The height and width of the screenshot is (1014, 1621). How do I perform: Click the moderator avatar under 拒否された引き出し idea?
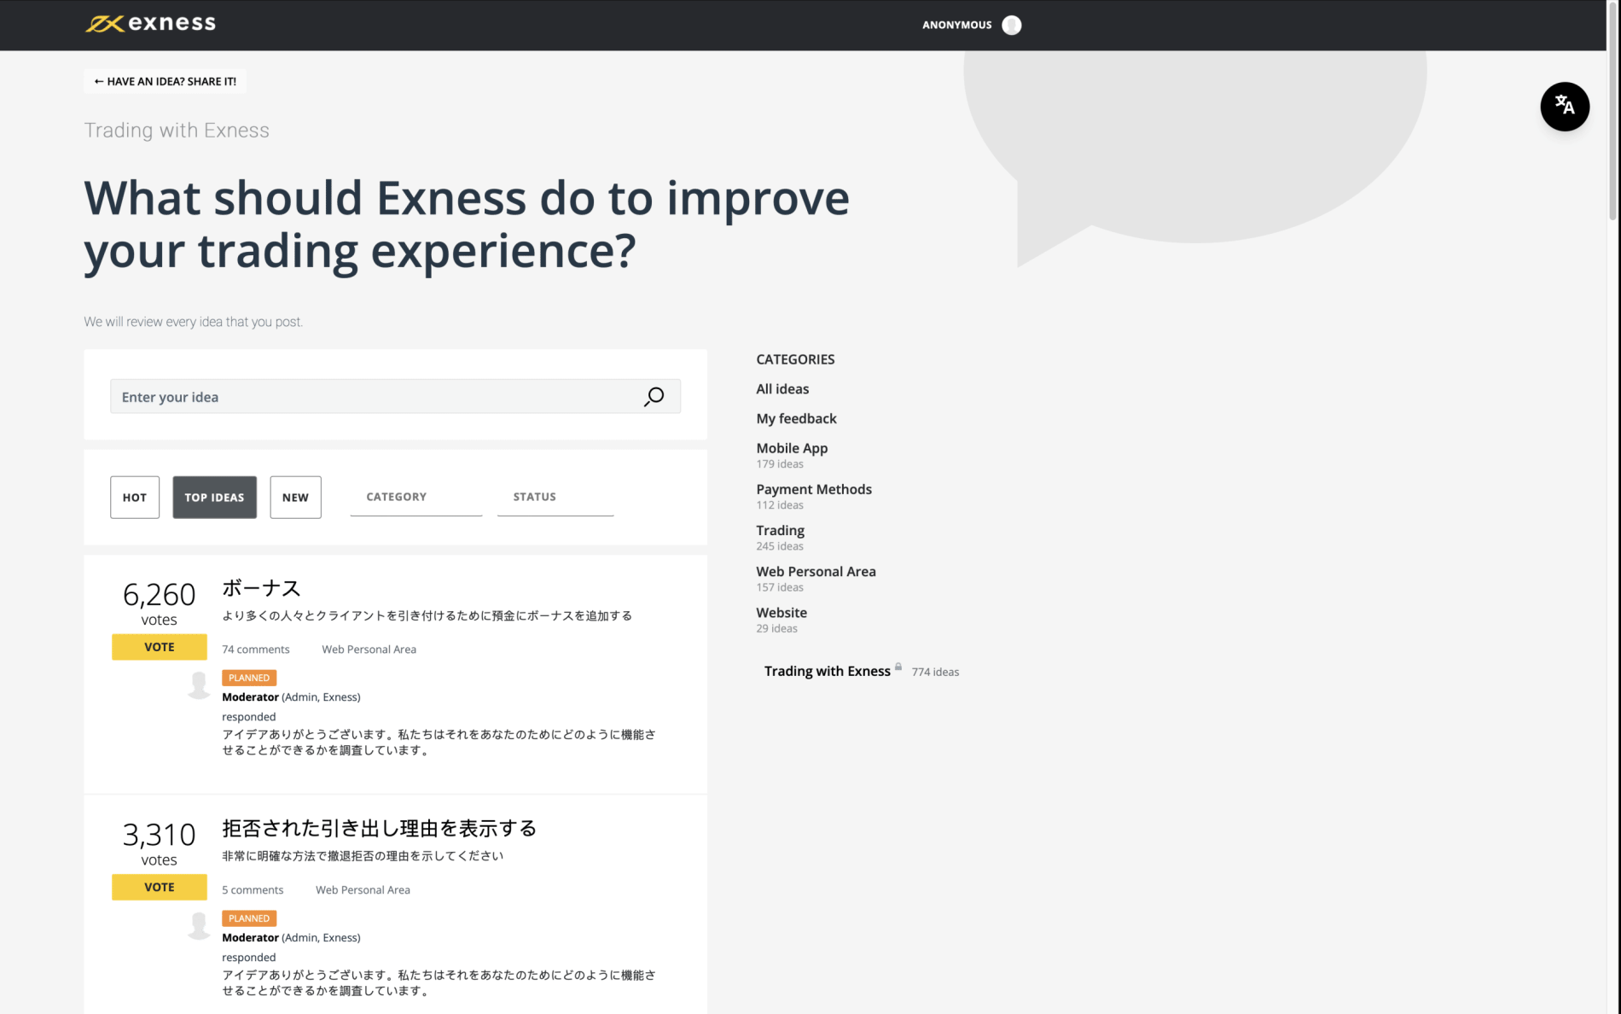pyautogui.click(x=199, y=925)
